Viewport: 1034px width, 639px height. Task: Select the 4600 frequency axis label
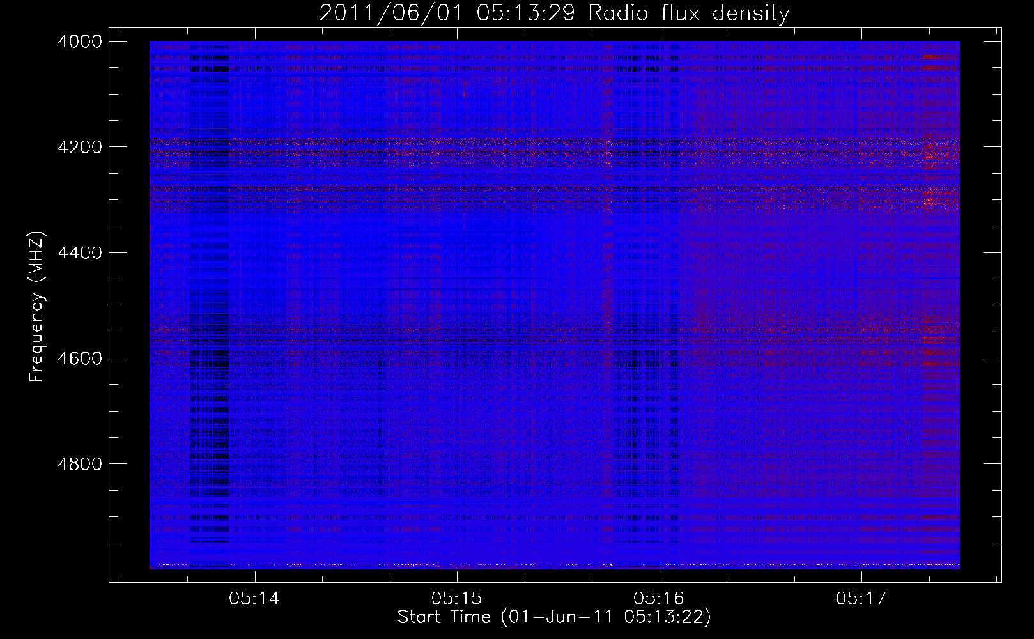(80, 358)
